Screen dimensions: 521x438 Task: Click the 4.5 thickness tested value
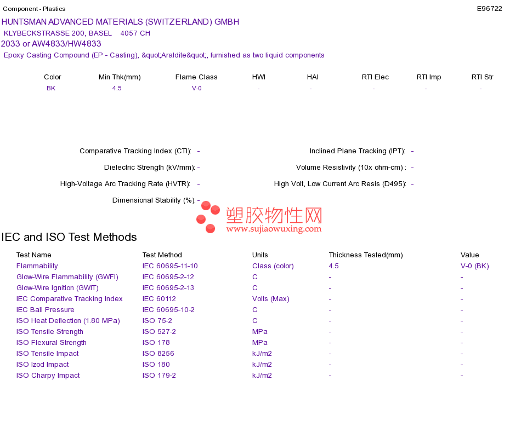coord(334,266)
